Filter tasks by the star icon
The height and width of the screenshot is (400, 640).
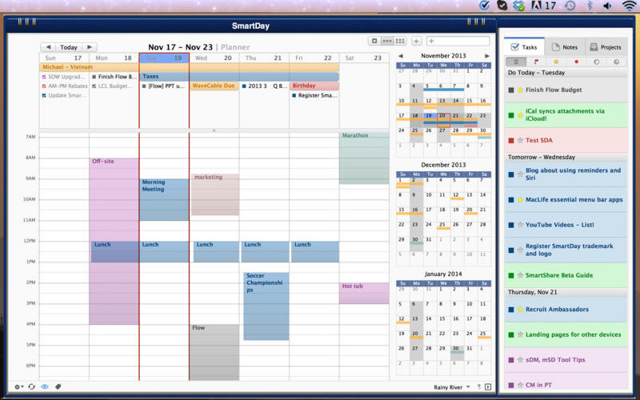coord(556,62)
